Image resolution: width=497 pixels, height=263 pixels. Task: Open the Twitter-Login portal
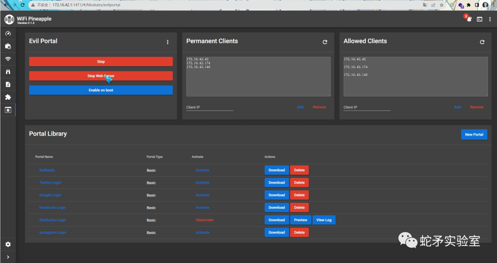[50, 183]
